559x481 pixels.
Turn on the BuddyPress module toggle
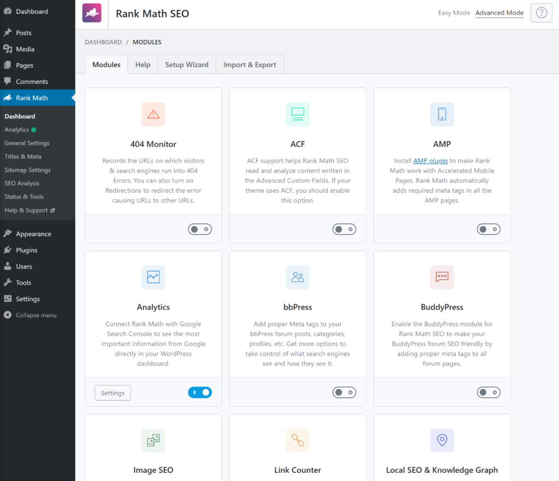coord(488,393)
